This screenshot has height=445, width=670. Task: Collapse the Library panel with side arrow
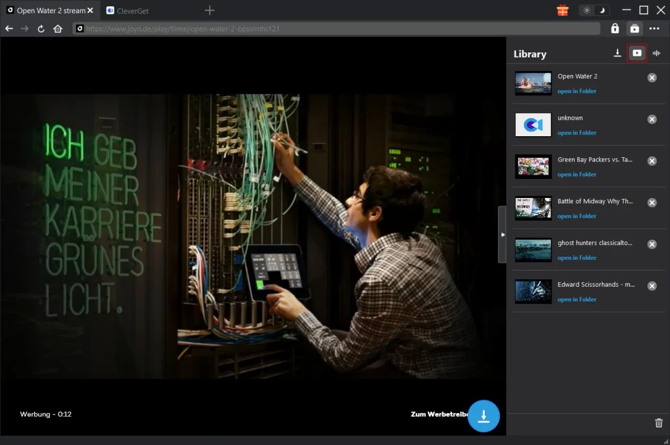(502, 234)
